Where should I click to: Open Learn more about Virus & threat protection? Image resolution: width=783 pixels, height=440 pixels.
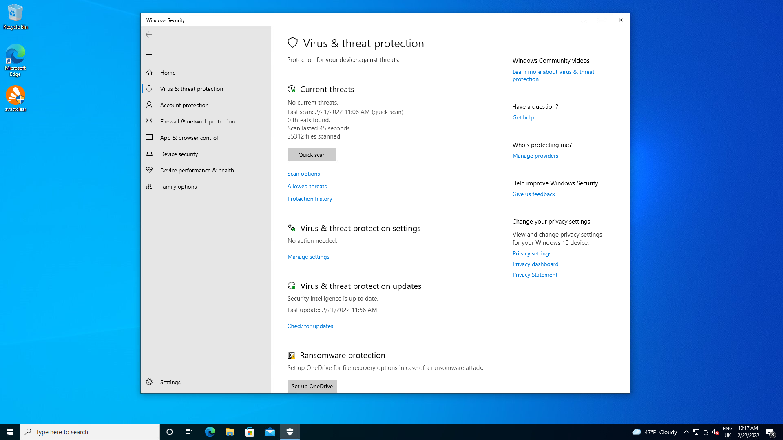(x=553, y=75)
